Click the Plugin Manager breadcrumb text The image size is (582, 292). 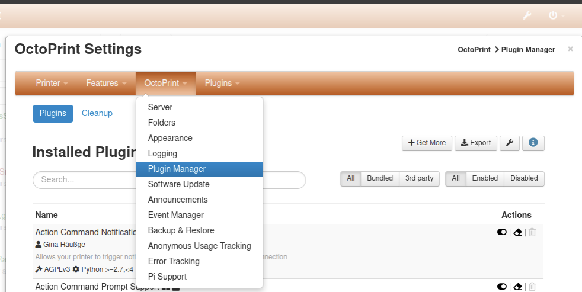point(528,50)
